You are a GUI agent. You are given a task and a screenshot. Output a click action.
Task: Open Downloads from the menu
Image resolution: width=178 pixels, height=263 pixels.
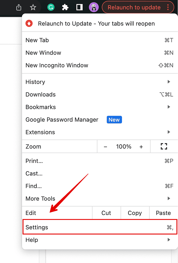coord(40,94)
